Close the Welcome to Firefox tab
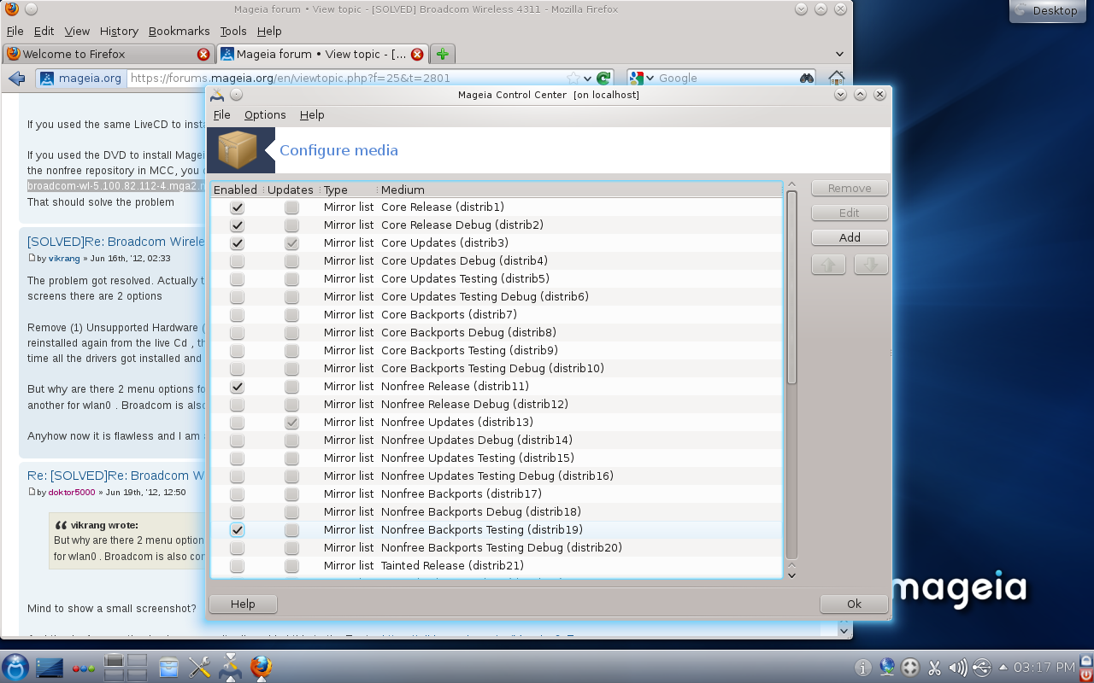1094x683 pixels. [x=203, y=55]
